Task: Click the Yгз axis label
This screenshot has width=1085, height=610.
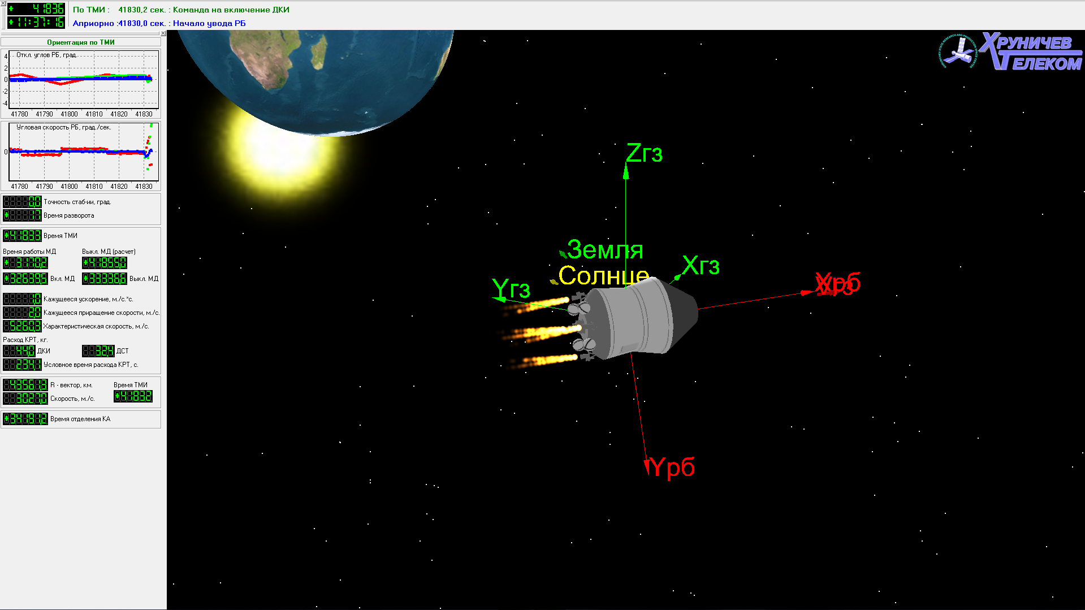Action: 511,289
